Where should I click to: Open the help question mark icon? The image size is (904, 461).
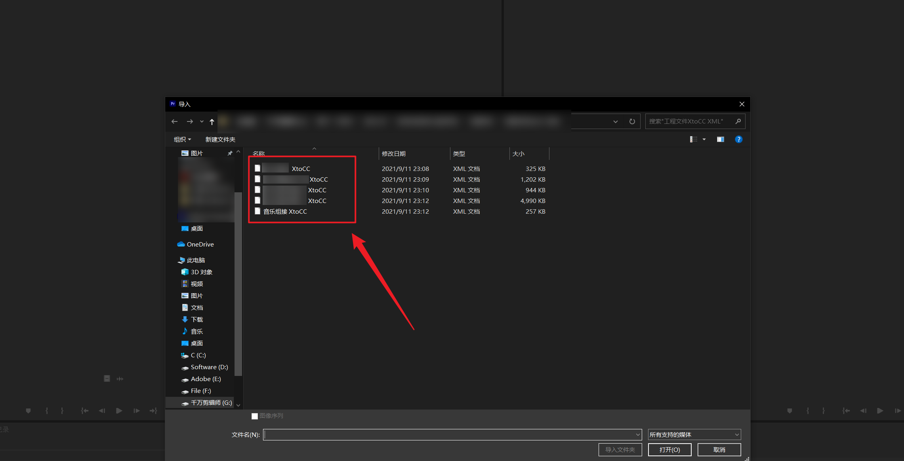click(x=738, y=139)
